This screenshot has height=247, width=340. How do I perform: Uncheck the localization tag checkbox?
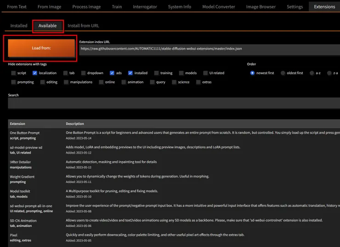(35, 73)
